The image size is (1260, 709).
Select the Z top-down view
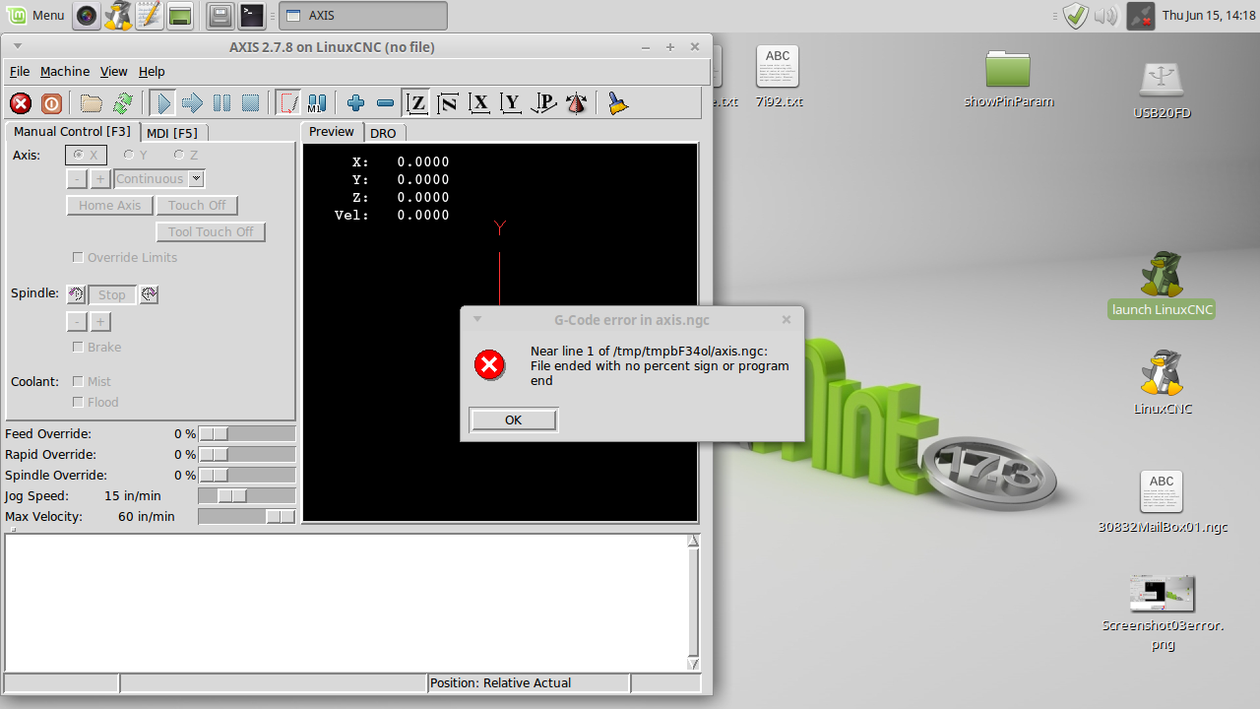[x=416, y=102]
